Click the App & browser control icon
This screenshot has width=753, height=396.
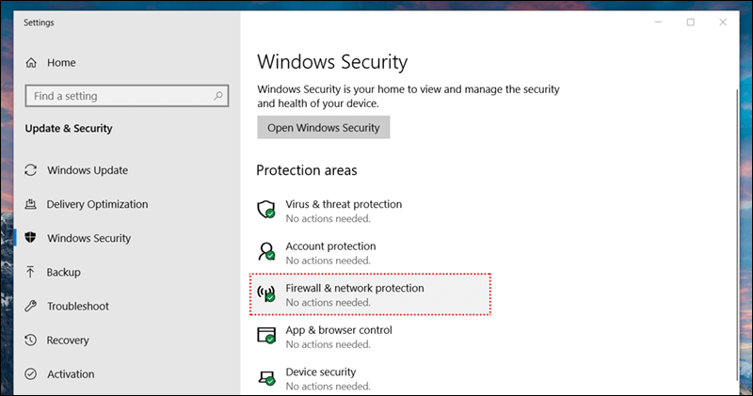(266, 336)
